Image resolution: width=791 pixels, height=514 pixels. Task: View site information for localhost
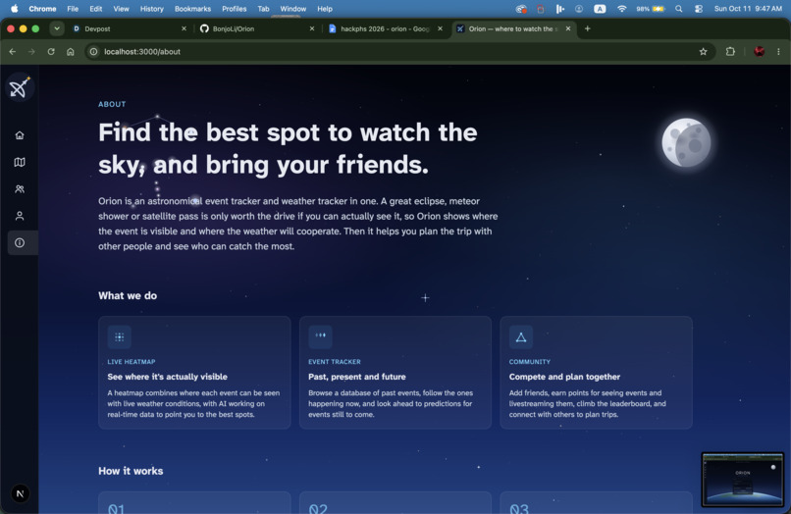pyautogui.click(x=94, y=51)
